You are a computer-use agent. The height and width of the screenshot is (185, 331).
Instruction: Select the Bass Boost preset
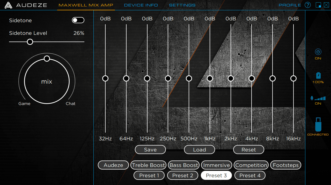point(184,165)
